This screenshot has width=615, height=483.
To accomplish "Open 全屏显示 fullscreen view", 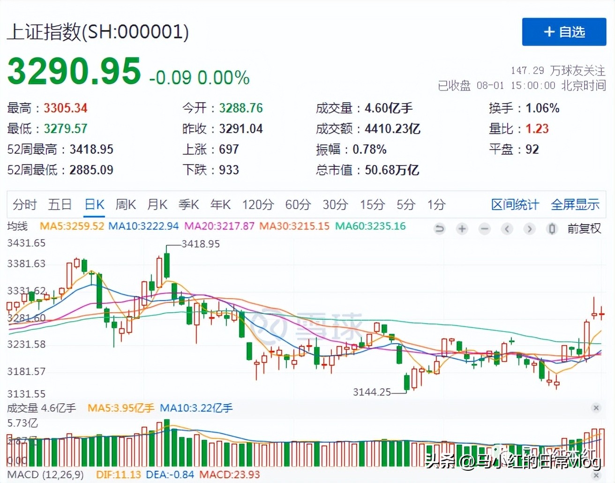I will coord(575,205).
